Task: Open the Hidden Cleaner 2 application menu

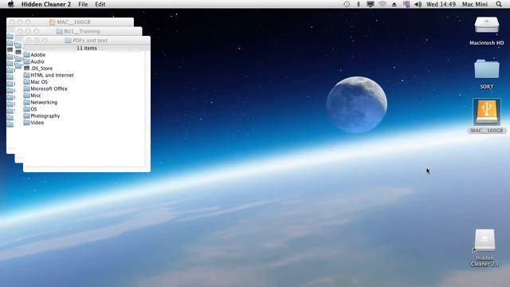Action: coord(46,4)
